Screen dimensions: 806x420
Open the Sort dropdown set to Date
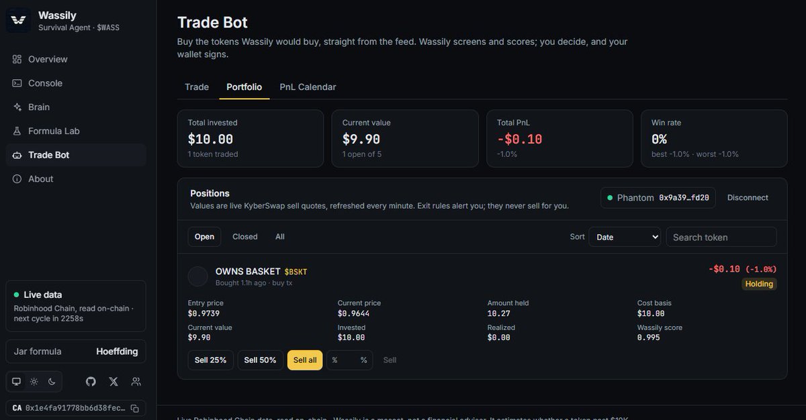pos(625,237)
